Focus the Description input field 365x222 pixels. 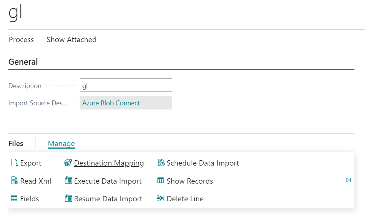click(126, 85)
